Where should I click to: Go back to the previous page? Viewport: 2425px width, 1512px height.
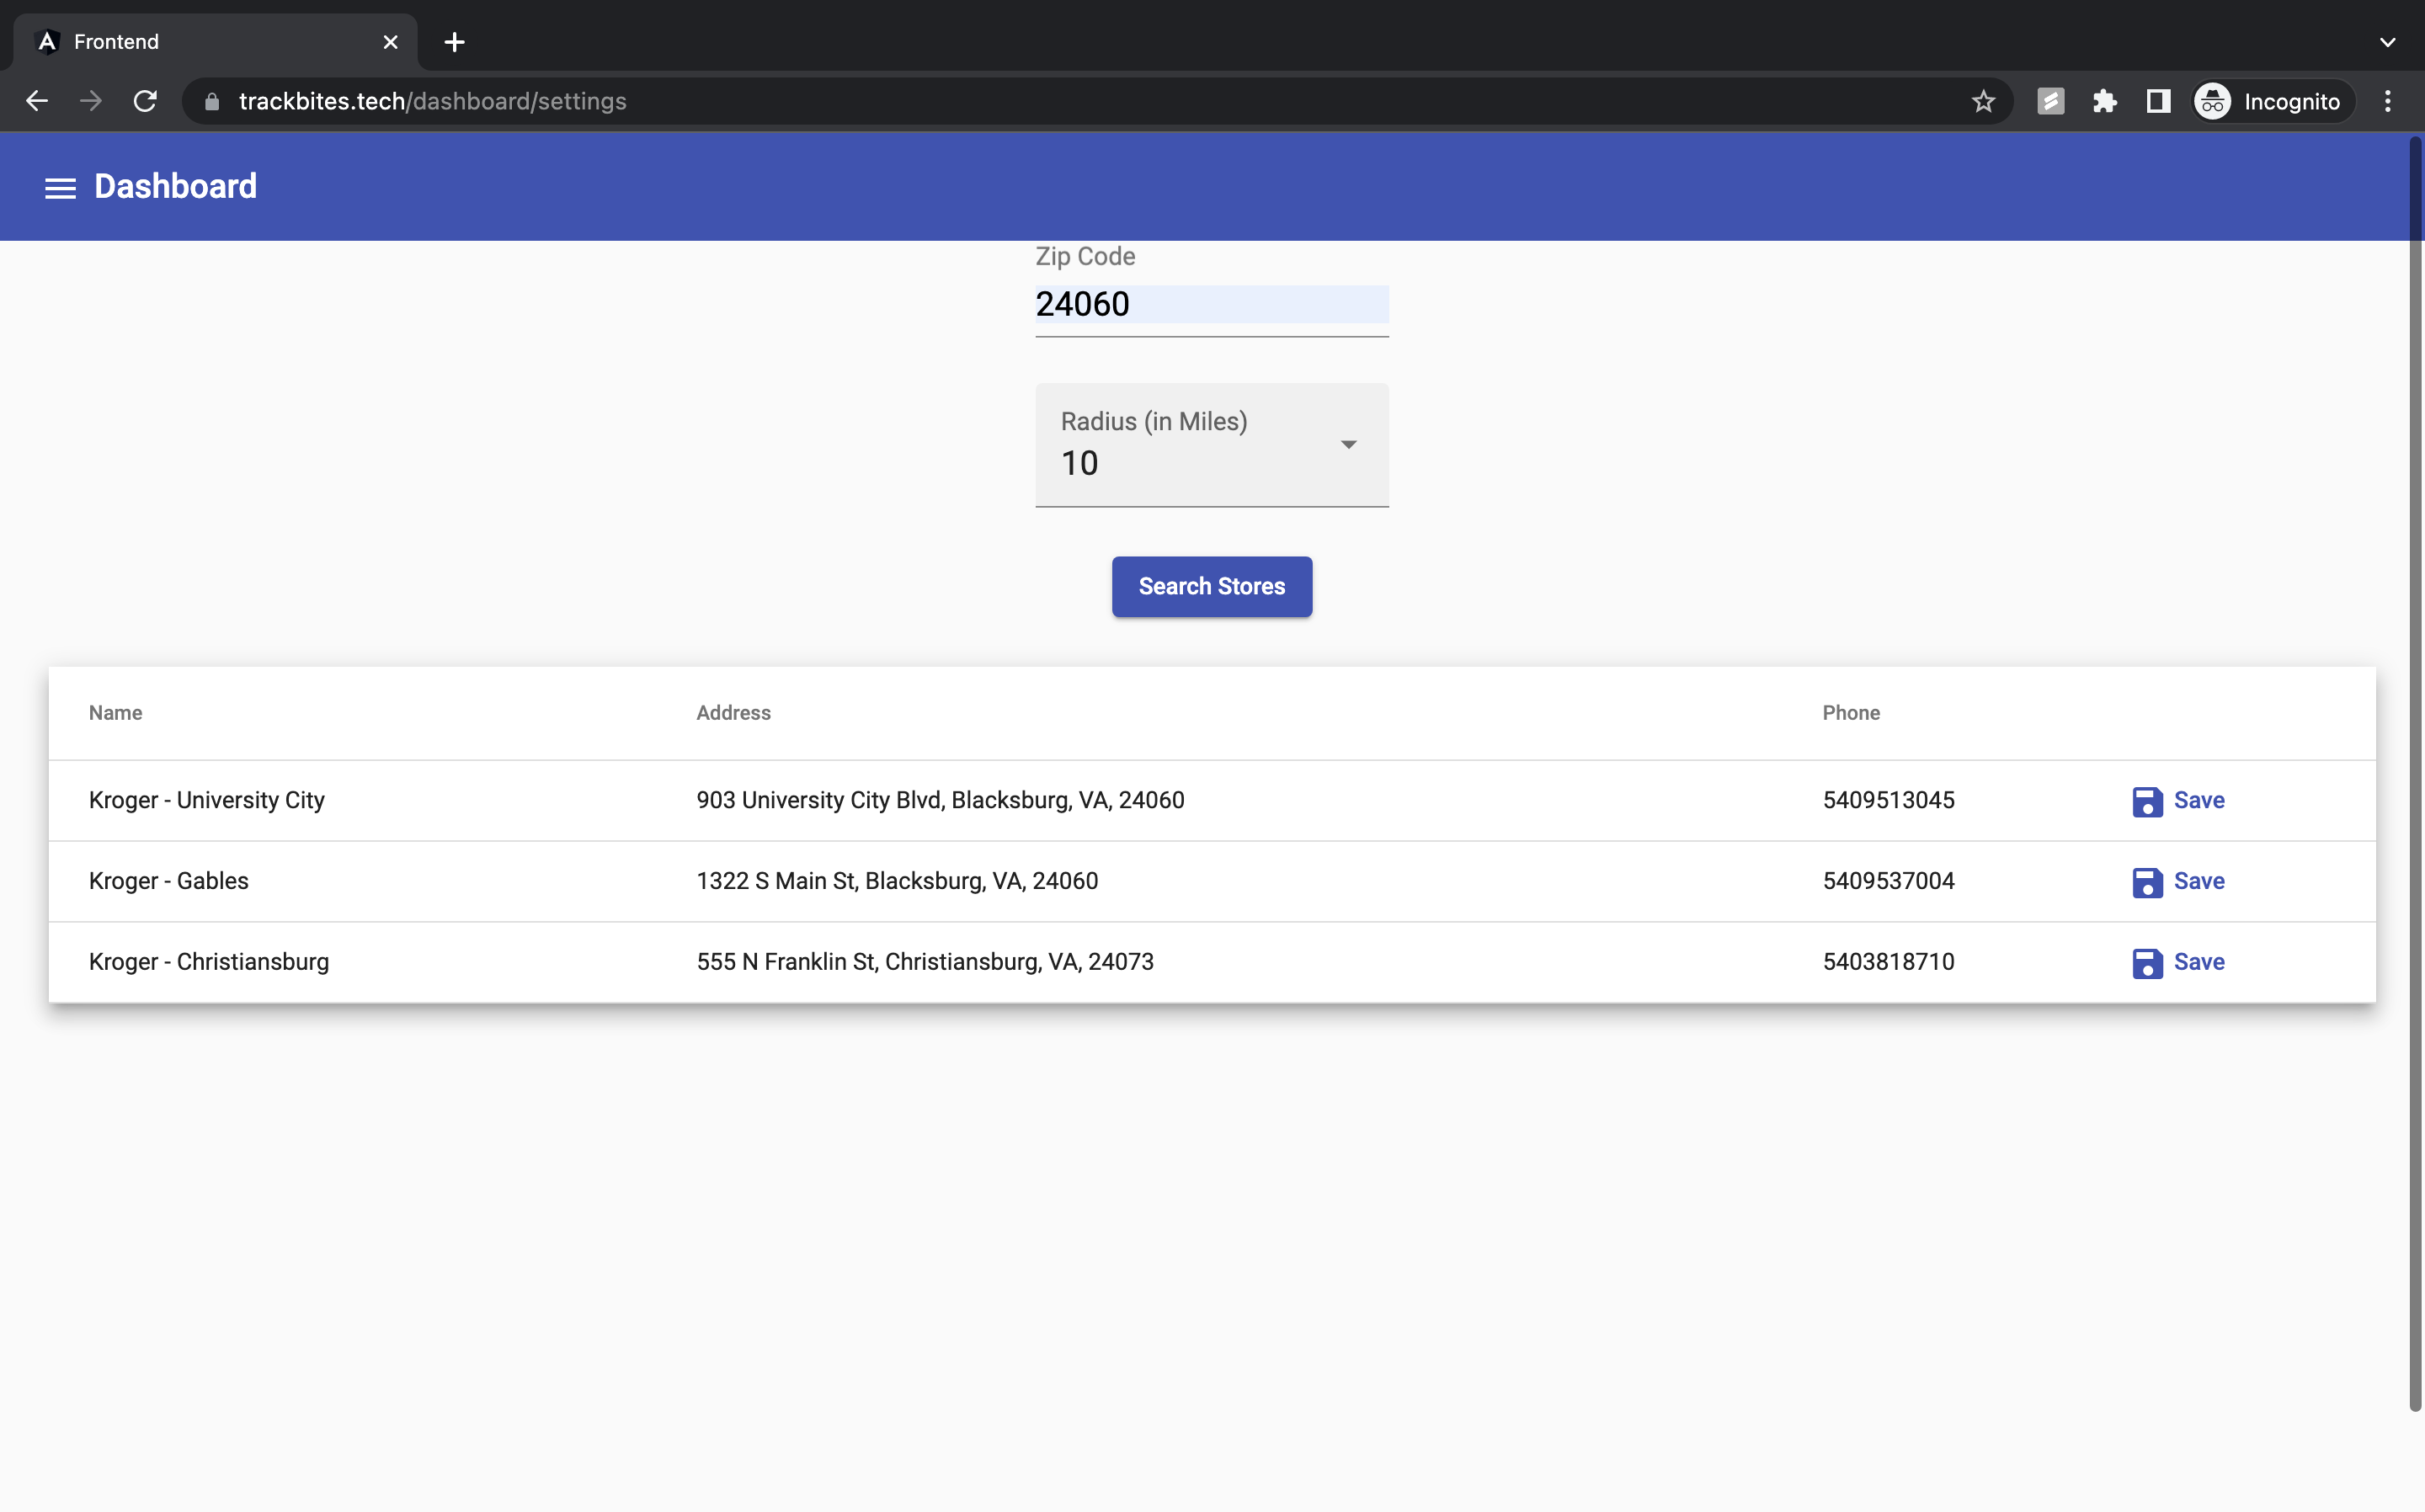pos(37,101)
